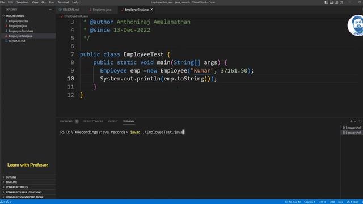The height and width of the screenshot is (204, 363).
Task: Close the EmployeeTest.java tab
Action: 151,10
